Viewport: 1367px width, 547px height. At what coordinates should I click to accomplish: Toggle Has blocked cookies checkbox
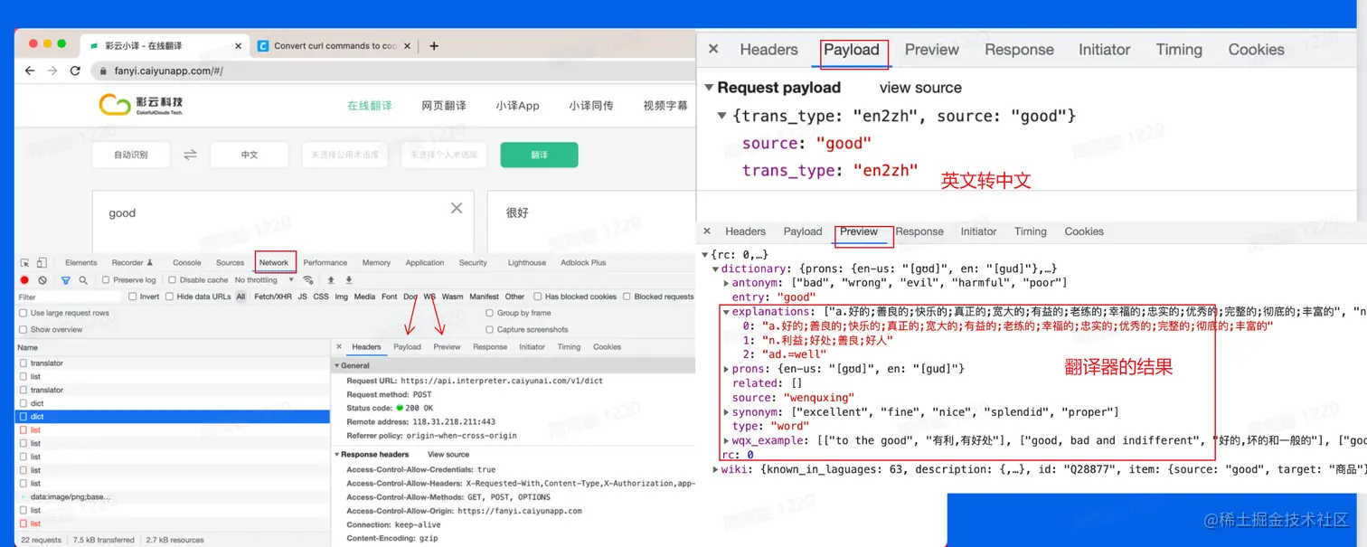[538, 297]
